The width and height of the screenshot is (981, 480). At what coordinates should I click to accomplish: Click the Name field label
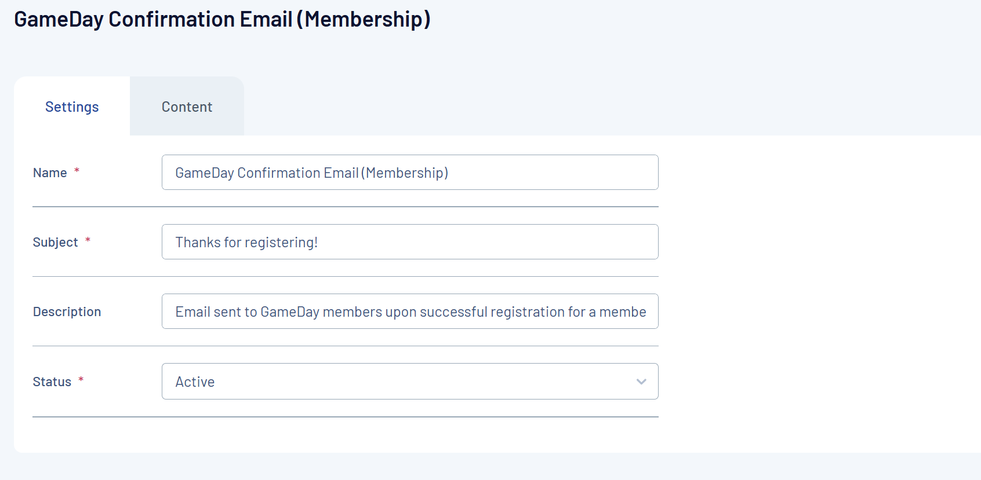(x=50, y=173)
